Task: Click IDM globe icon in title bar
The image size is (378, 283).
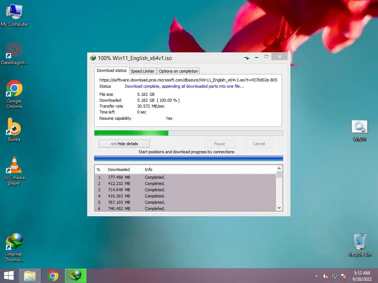Action: [93, 58]
